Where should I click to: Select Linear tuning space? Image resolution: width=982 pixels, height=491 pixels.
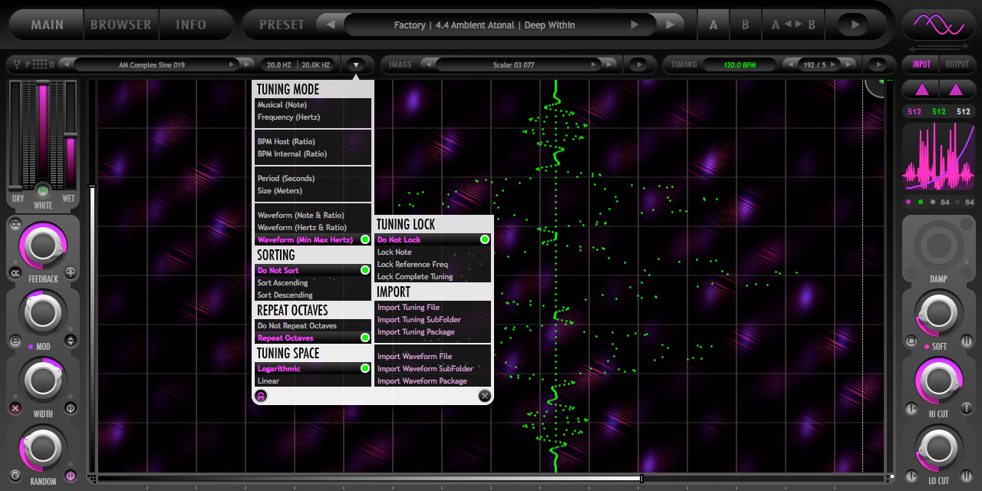point(313,381)
